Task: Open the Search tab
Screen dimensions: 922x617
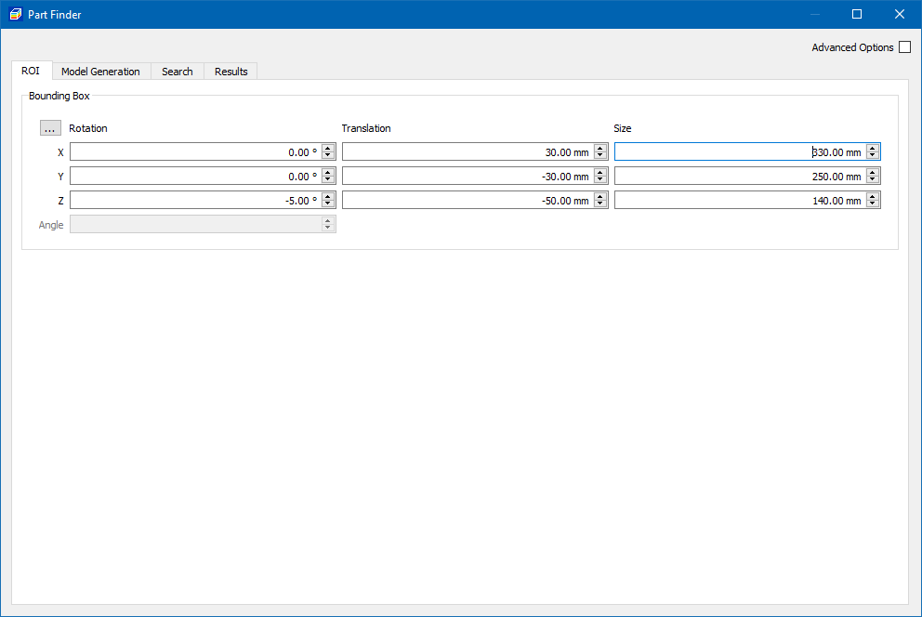Action: click(x=177, y=72)
